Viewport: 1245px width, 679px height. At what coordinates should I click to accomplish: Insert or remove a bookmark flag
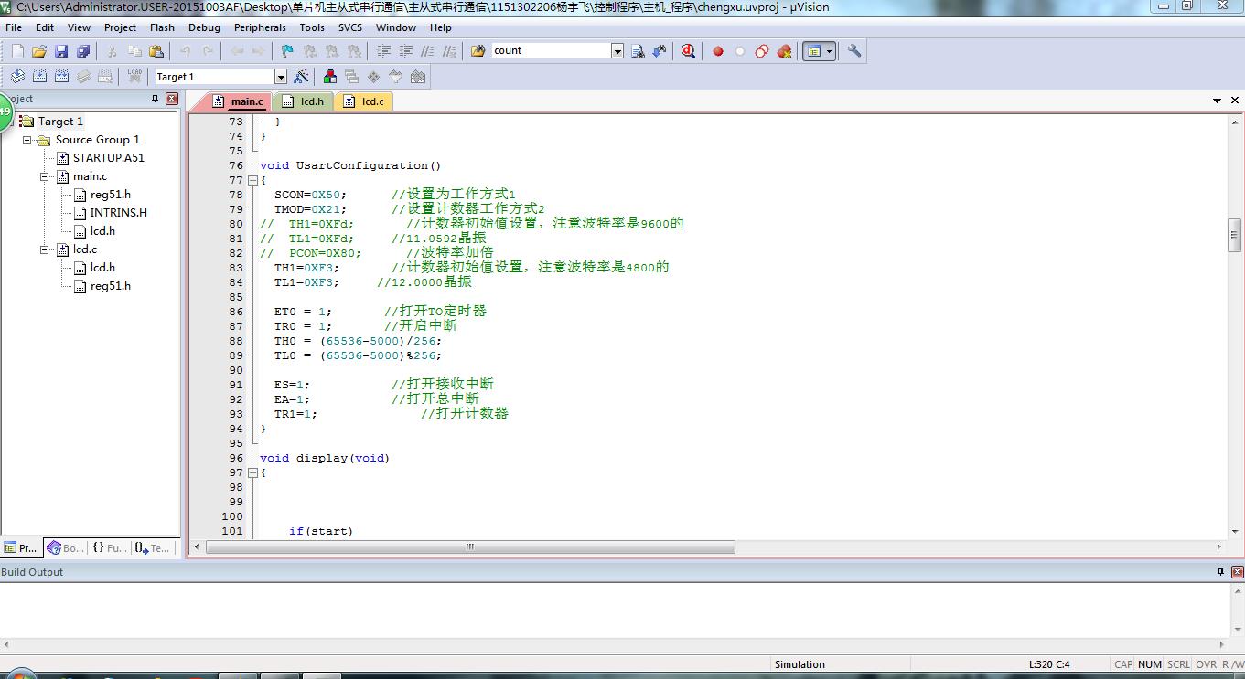point(287,51)
